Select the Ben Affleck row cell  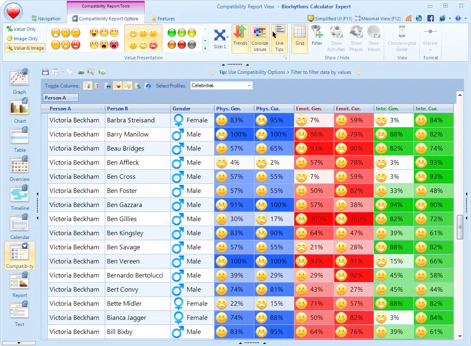coord(138,163)
